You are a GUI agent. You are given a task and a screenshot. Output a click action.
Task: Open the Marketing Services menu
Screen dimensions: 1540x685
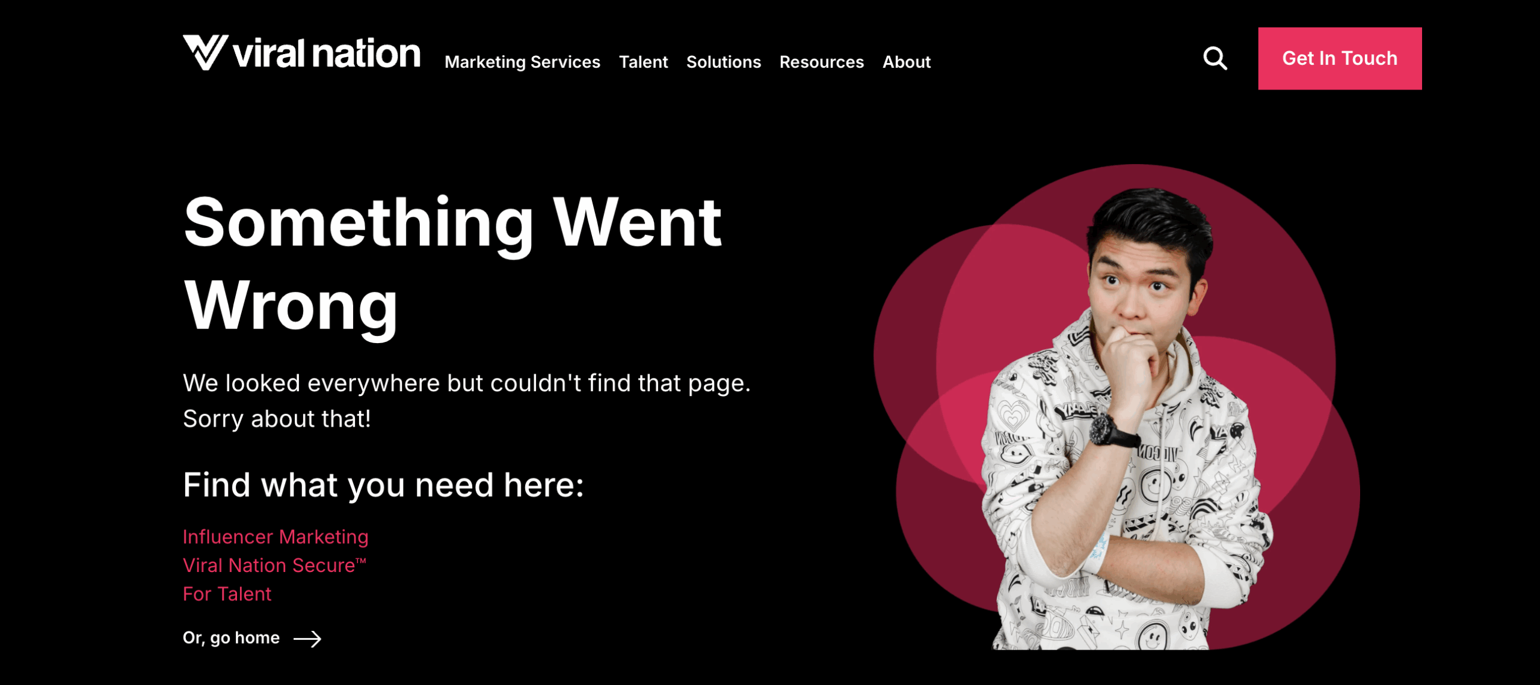[x=522, y=62]
